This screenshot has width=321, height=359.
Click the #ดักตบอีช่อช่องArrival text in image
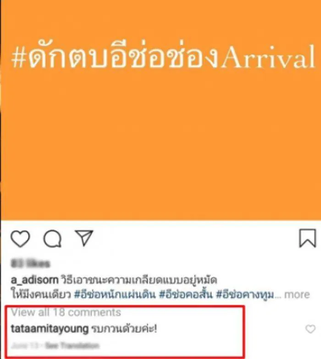coord(163,56)
